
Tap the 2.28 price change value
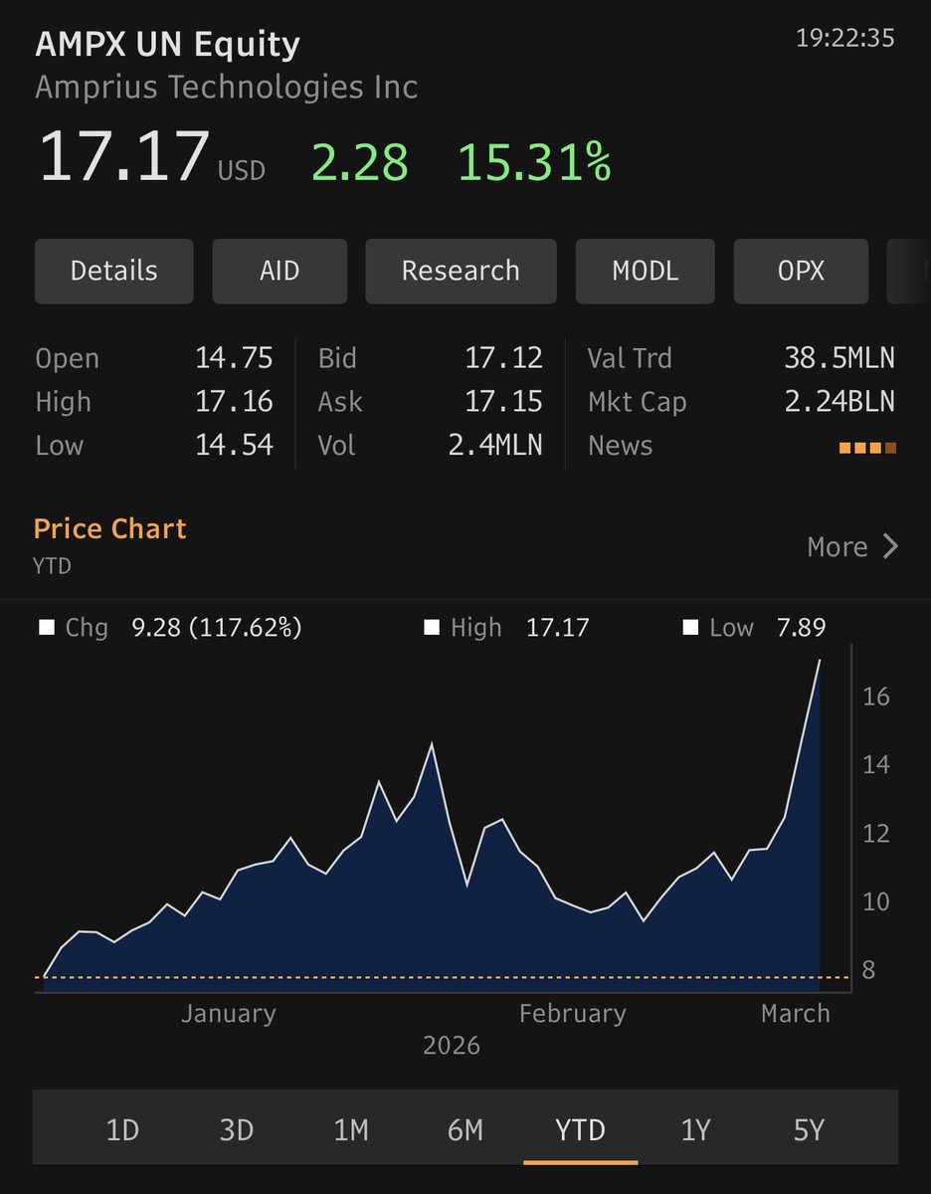pyautogui.click(x=360, y=162)
